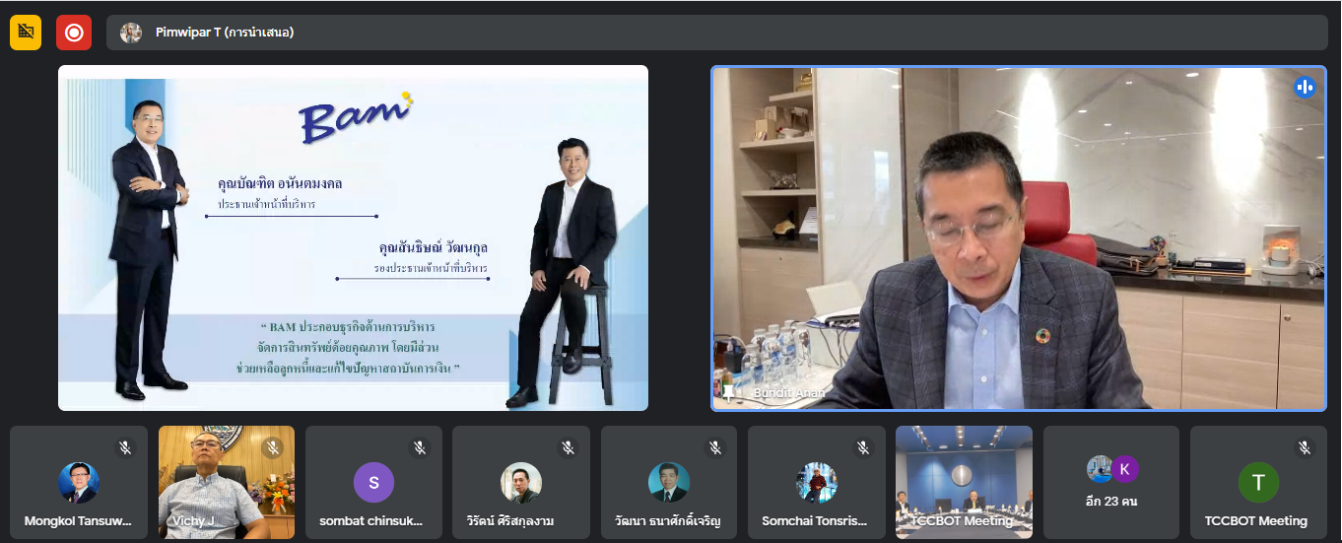Click the blue audio indicator on Bundit's video

tap(1306, 87)
